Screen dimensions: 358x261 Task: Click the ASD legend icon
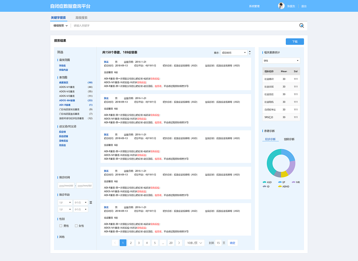(x=264, y=182)
